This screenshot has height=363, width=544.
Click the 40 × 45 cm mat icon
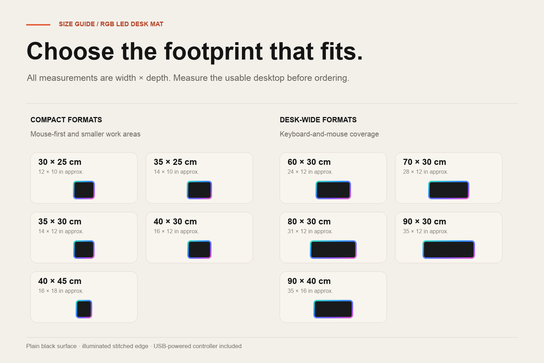[84, 309]
